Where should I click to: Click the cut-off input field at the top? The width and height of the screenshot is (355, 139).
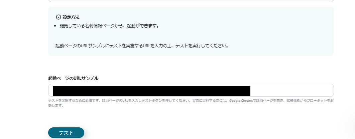click(x=191, y=1)
